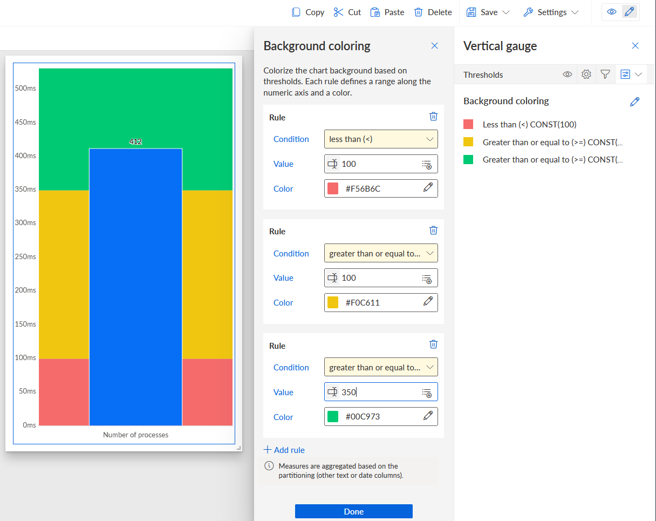Edit color #F56B6C with the pencil icon
Viewport: 656px width, 521px height.
tap(428, 188)
